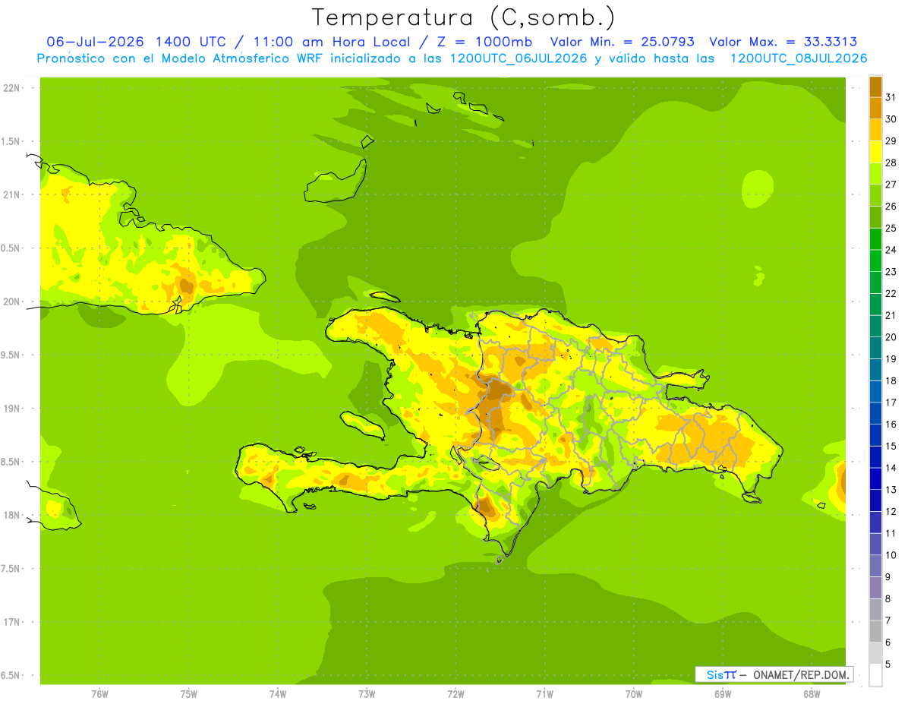Click the "17N" latitude axis label
Image resolution: width=911 pixels, height=704 pixels.
11,622
